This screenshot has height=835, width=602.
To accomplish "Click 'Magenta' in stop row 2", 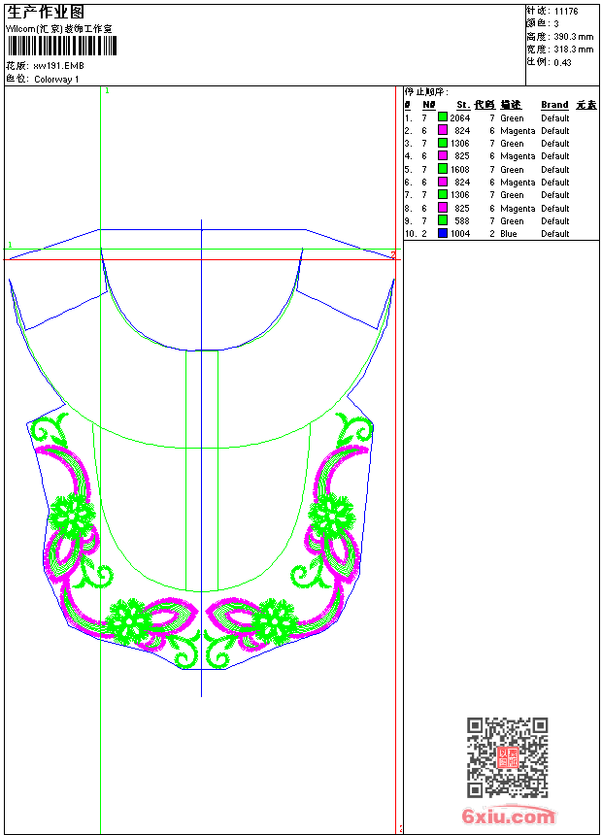I will 518,131.
